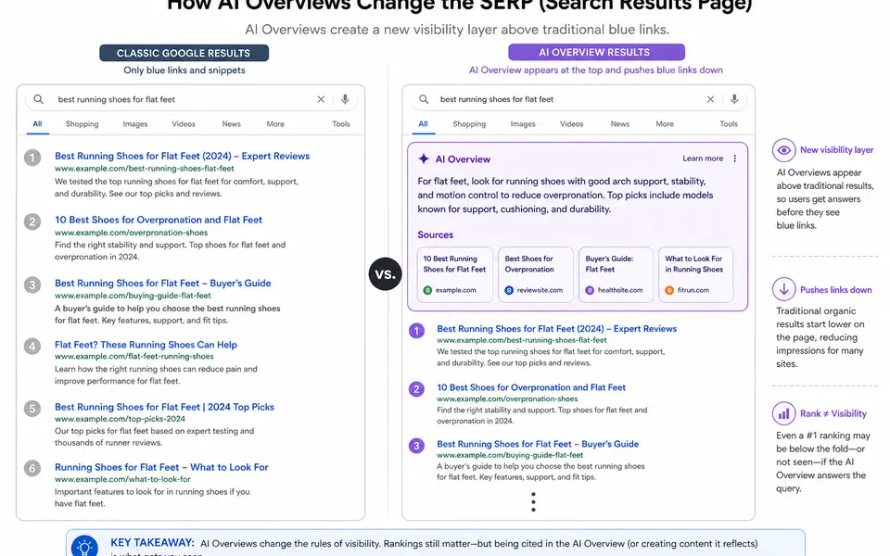Click the healthsite.com source favicon

click(x=590, y=290)
